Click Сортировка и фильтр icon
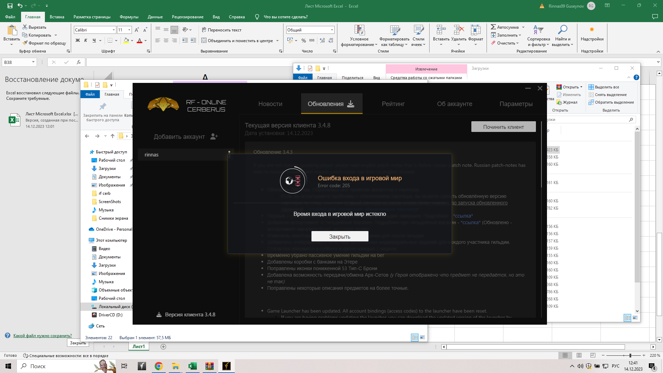Screen dimensions: 663x373 coord(538,30)
